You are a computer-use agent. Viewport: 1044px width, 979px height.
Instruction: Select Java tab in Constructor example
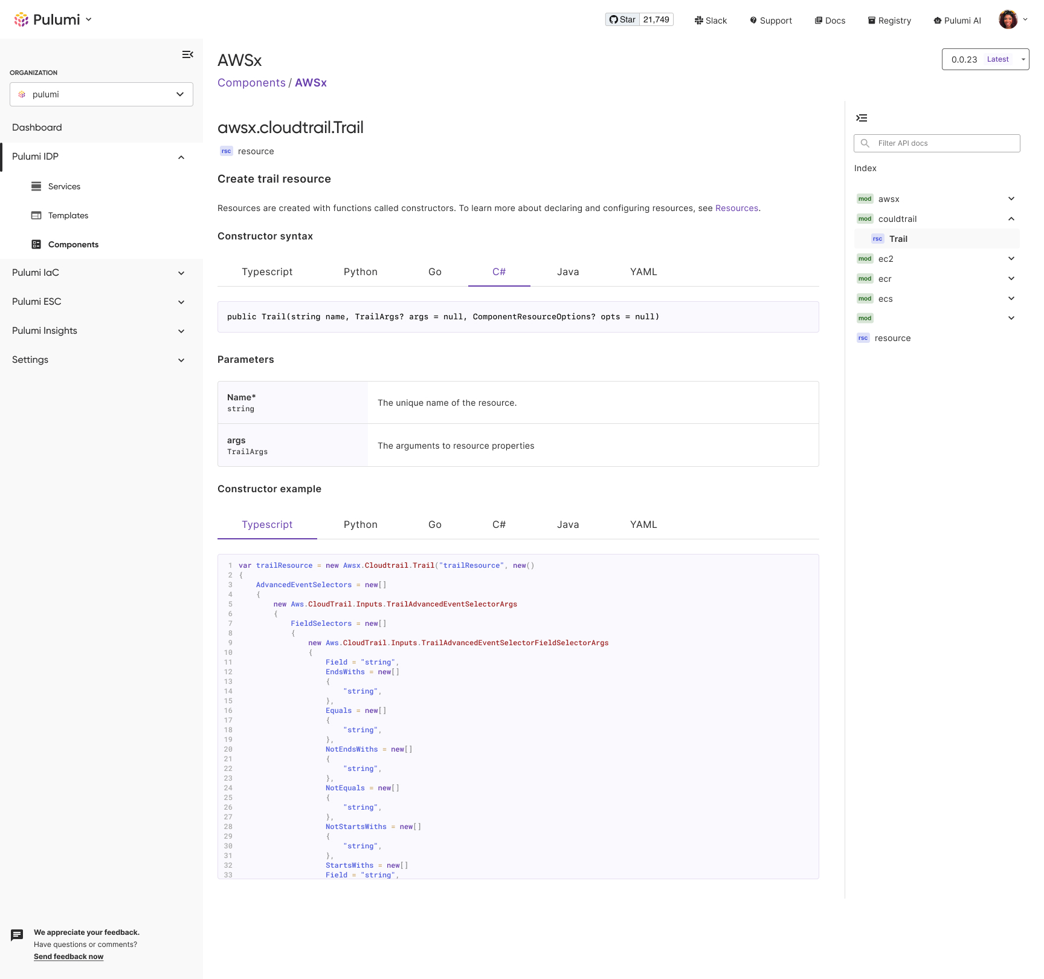pos(568,525)
